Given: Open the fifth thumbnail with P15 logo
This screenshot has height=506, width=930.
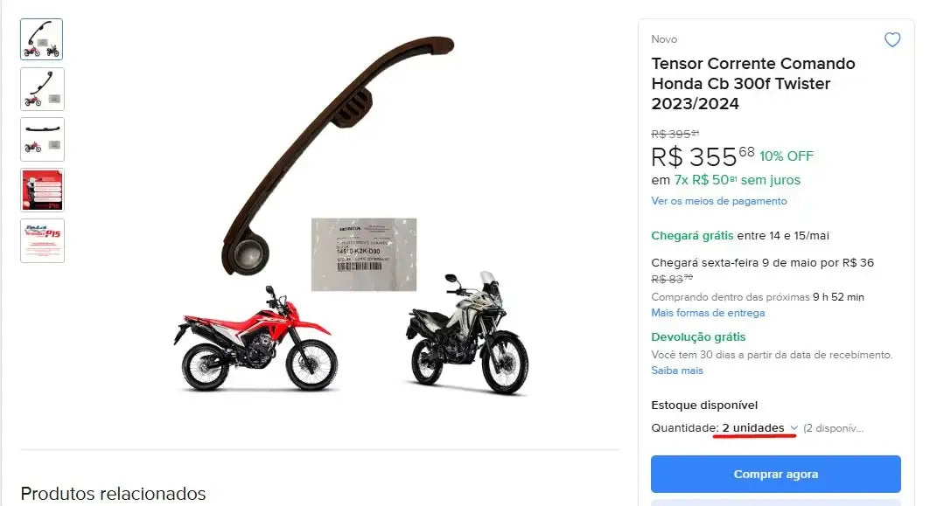Looking at the screenshot, I should click(42, 240).
